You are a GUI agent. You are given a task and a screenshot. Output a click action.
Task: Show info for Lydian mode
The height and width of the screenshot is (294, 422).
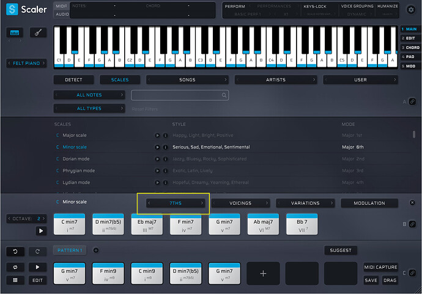166,183
